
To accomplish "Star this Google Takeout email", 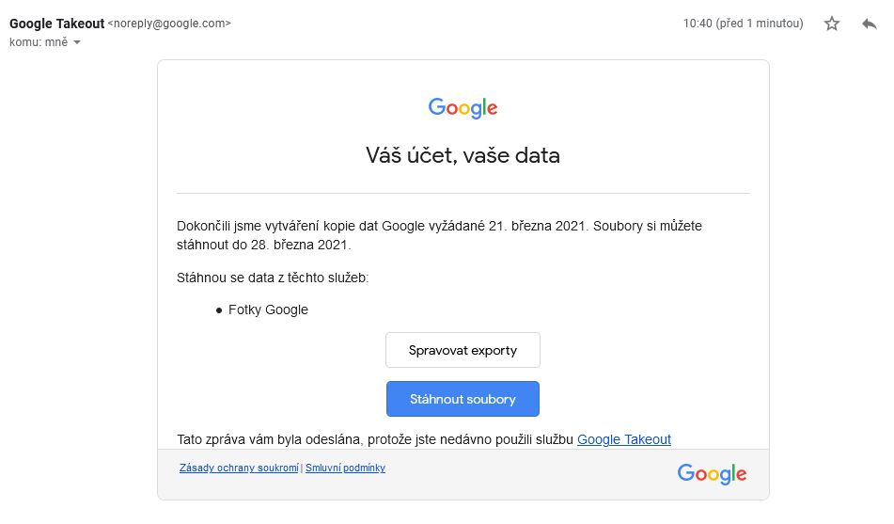I will (x=832, y=24).
